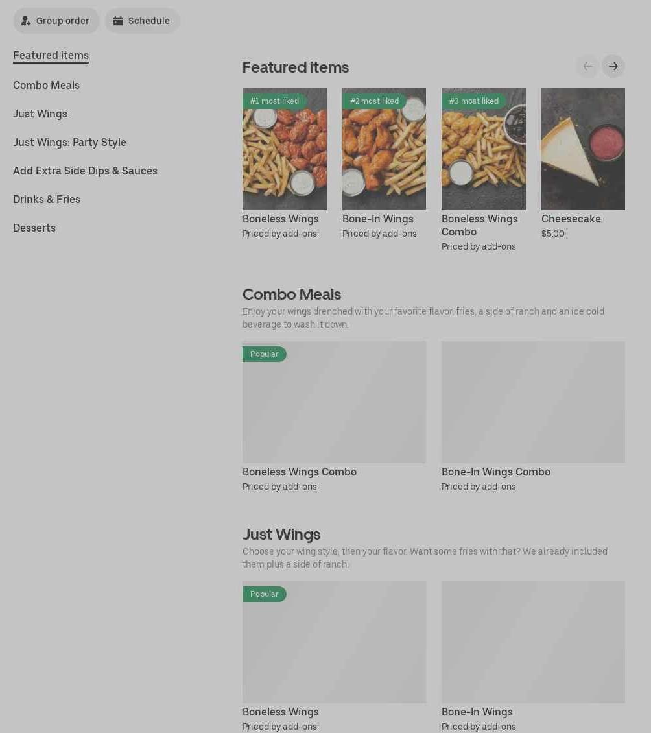The image size is (651, 733).
Task: Open the Bone-In Wings featured photo
Action: 384,149
